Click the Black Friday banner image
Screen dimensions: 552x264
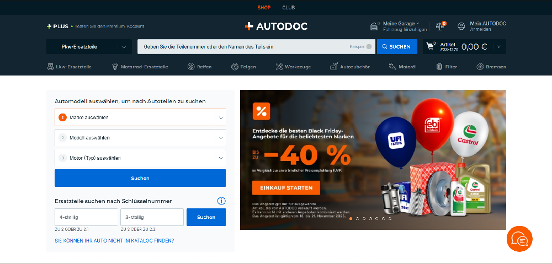(373, 160)
